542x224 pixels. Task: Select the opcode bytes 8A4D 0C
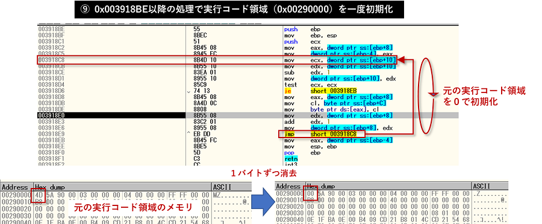point(204,103)
